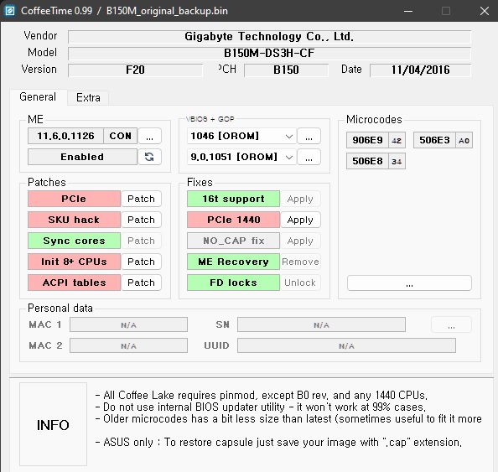Close the CoffeeTime window
This screenshot has width=498, height=472.
click(485, 11)
